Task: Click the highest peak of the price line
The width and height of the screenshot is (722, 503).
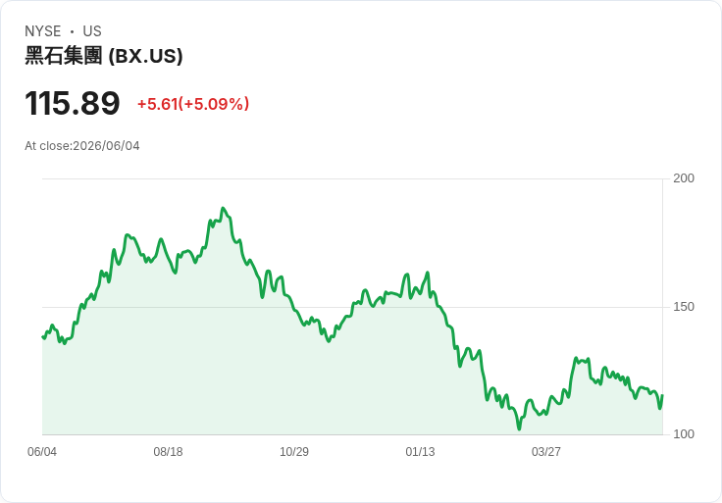Action: [224, 209]
